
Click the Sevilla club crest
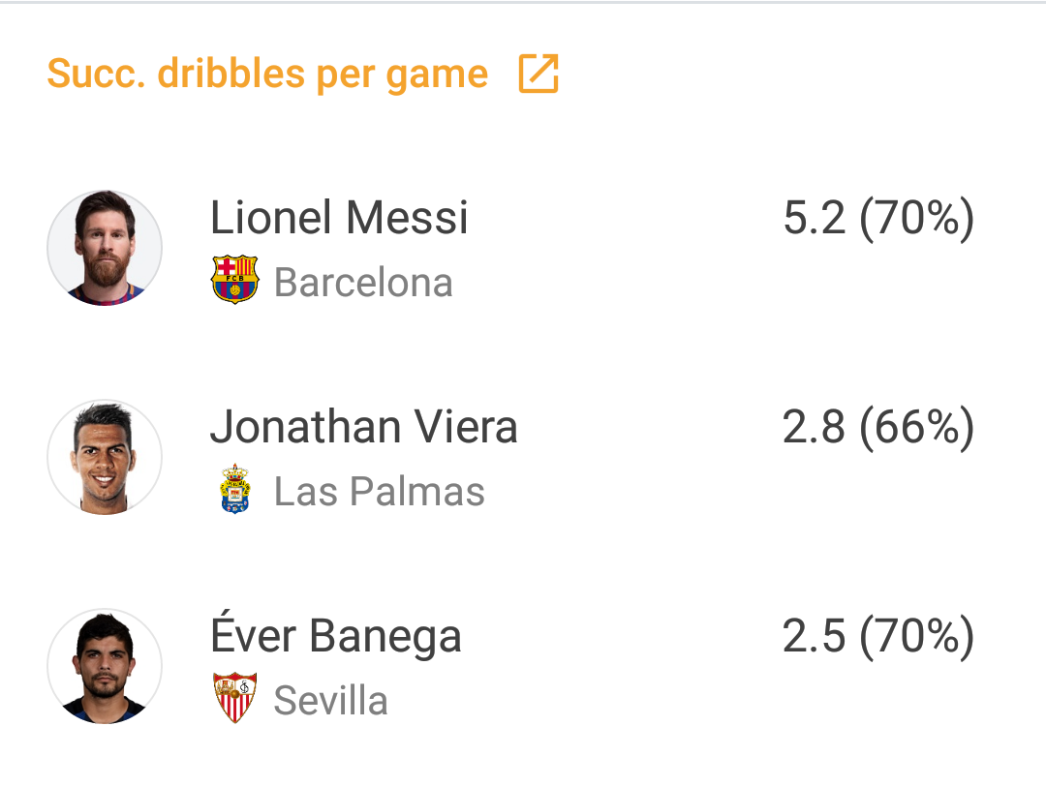pyautogui.click(x=234, y=698)
